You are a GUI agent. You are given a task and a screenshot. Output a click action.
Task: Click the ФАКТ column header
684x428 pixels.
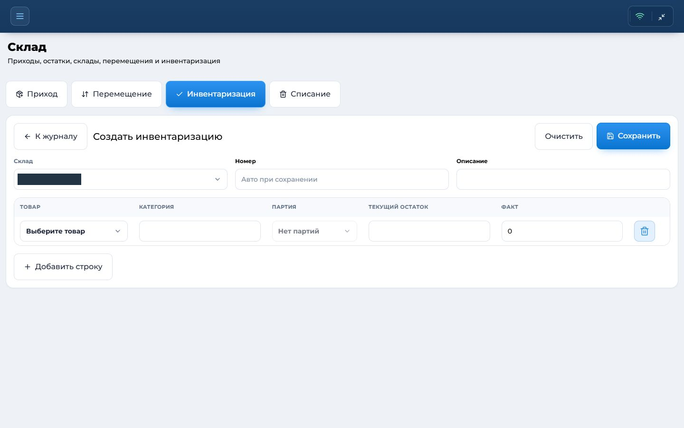pos(510,207)
